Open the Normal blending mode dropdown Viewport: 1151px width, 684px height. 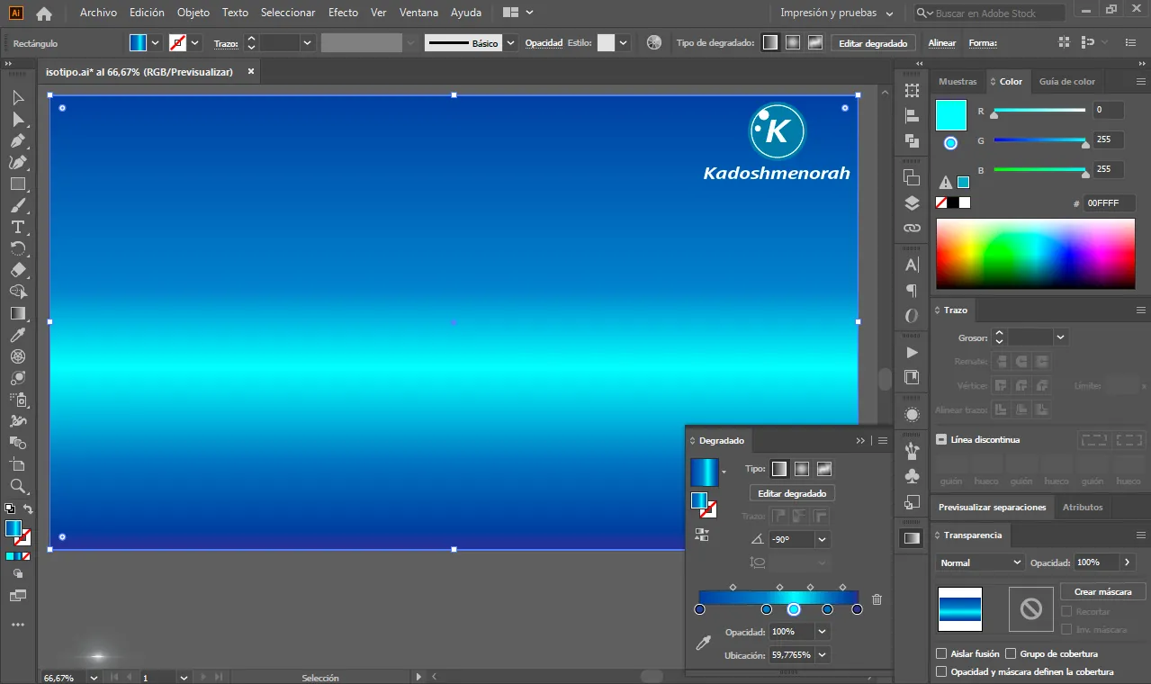pos(980,562)
